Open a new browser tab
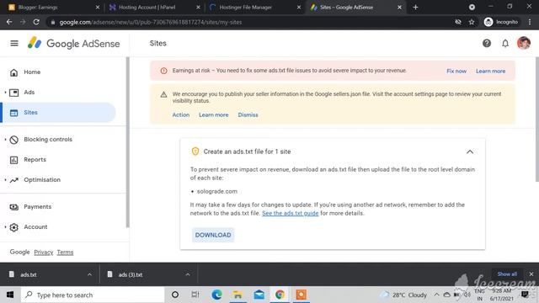Screen dimensions: 539x303 click(x=415, y=8)
